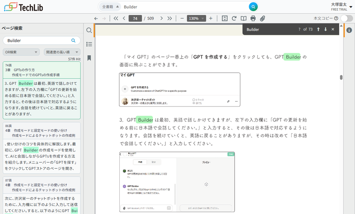Screen dimensions: 355x214
Task: Click the top Builder search field
Action: pyautogui.click(x=185, y=7)
